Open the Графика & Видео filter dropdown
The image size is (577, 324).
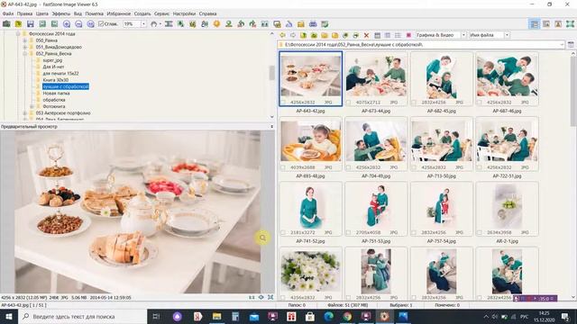pyautogui.click(x=463, y=35)
